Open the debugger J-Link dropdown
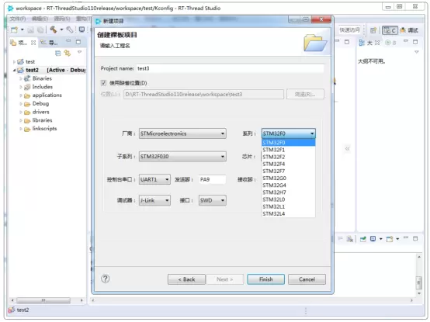The image size is (430, 322). (x=154, y=200)
